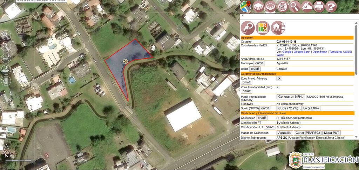Zoom in with the plus magnifier

pos(6,35)
